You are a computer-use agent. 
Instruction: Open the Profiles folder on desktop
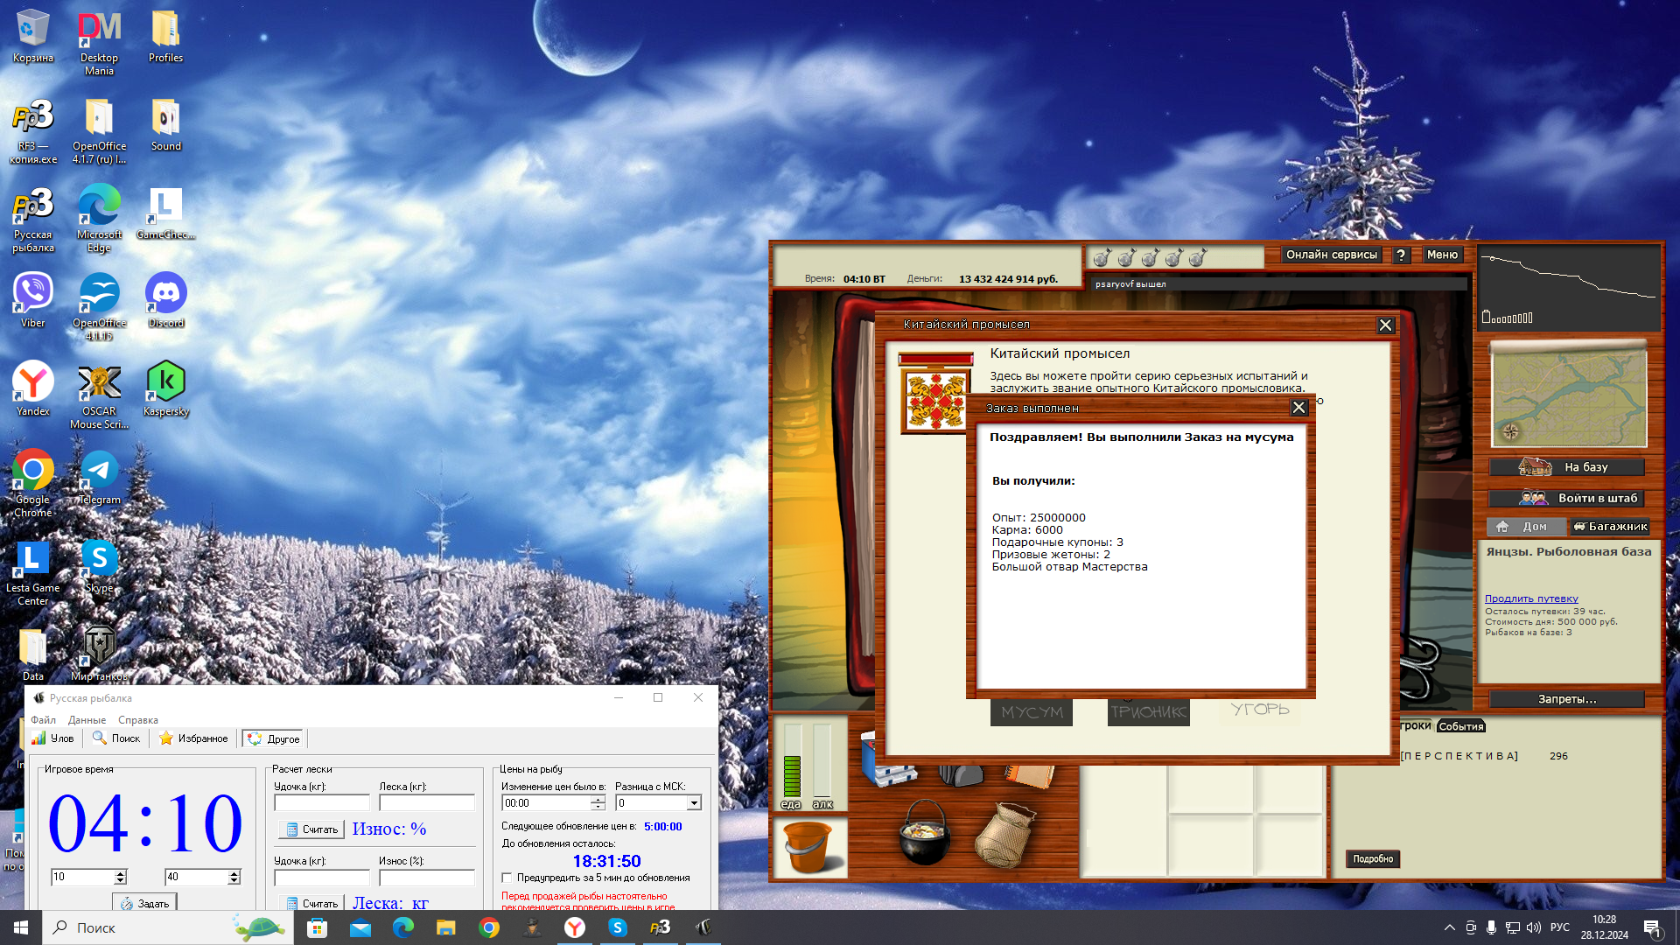[x=166, y=36]
